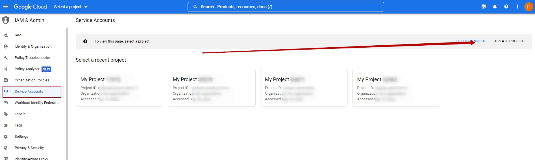Open Policy Troubleshooter

(x=32, y=58)
